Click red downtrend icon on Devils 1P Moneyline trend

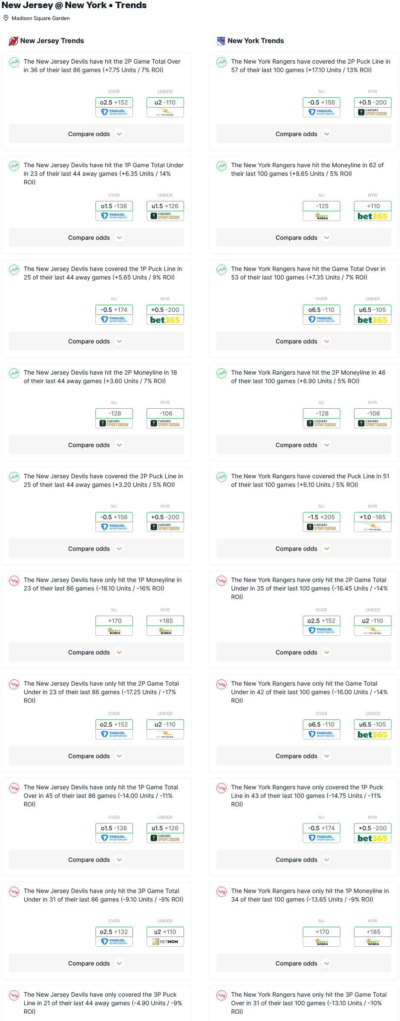point(14,581)
